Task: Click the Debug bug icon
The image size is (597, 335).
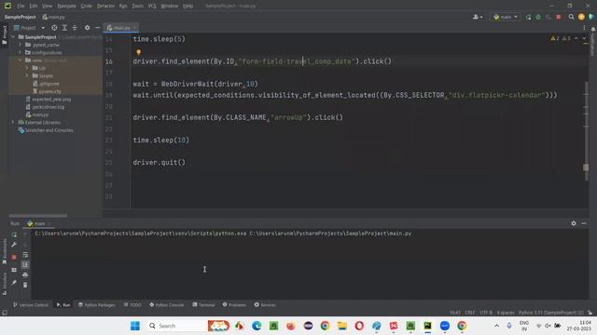Action: coord(538,17)
